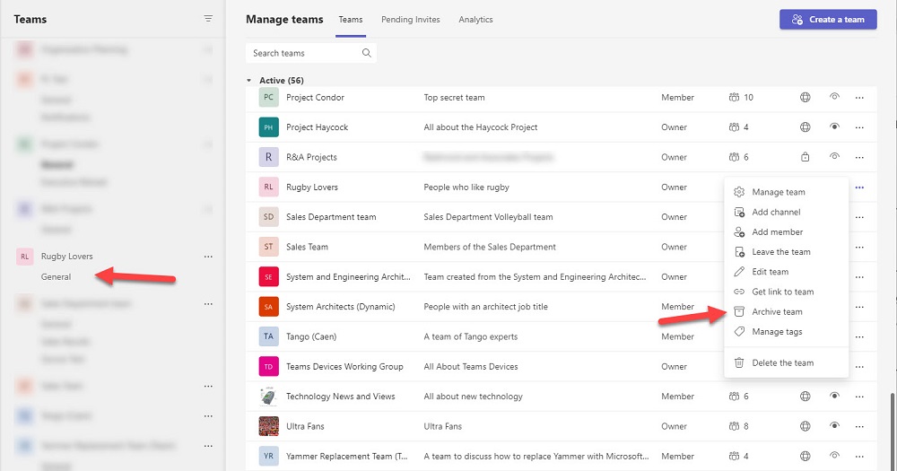Open General channel under Rugby Lovers
Screen dimensions: 897x471
click(x=56, y=277)
